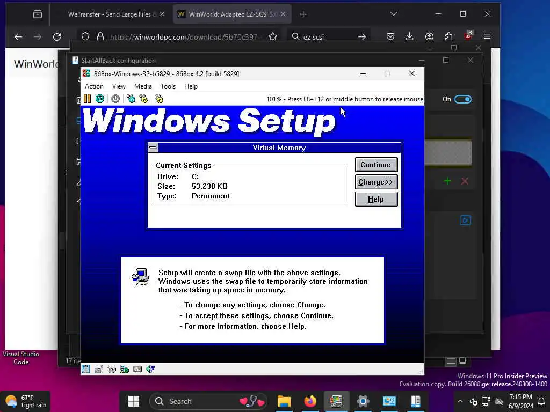This screenshot has width=550, height=412.
Task: Open the 86Box View menu
Action: pos(119,86)
